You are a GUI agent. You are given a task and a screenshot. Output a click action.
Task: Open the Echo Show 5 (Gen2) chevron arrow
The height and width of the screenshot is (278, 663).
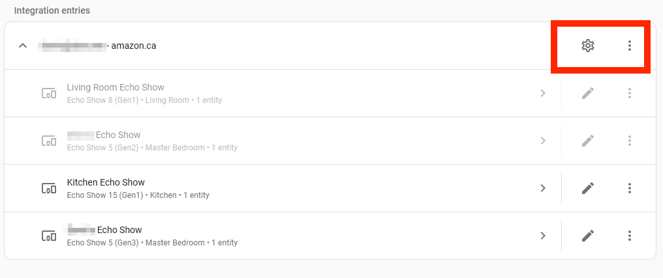[x=542, y=141]
